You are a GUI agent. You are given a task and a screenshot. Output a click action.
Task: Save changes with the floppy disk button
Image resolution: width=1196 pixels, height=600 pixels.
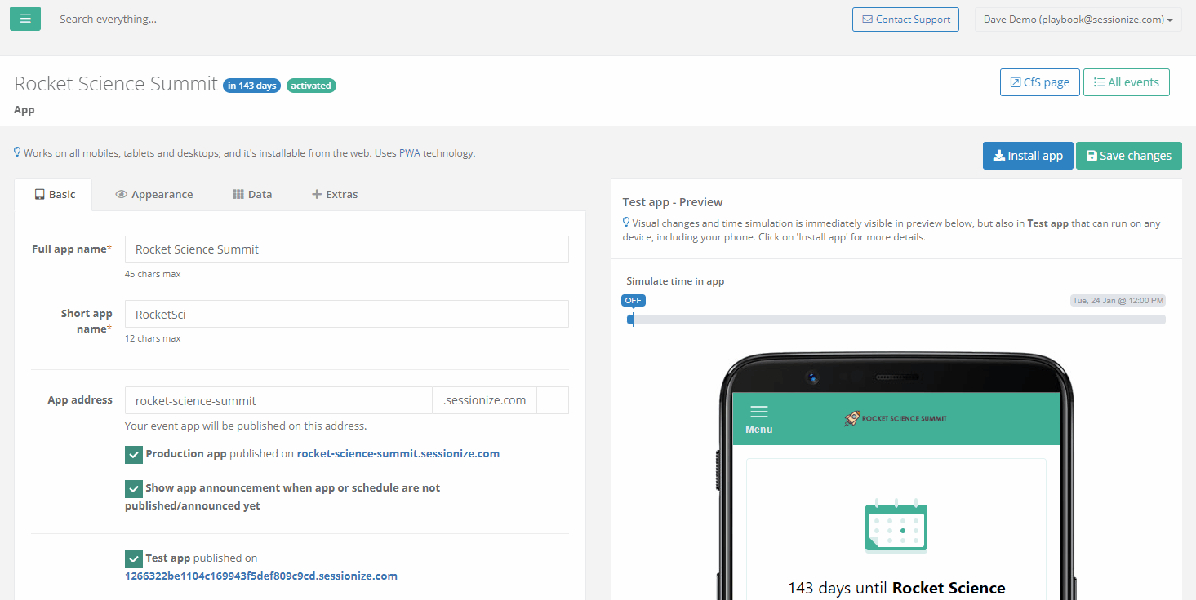point(1128,156)
